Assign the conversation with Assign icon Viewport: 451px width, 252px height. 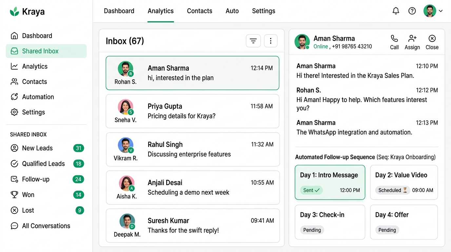(412, 42)
